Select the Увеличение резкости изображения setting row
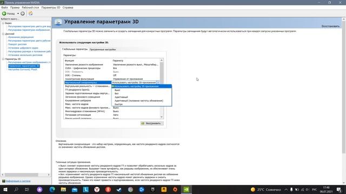Screen dimensions: 346x194 (x=112, y=65)
